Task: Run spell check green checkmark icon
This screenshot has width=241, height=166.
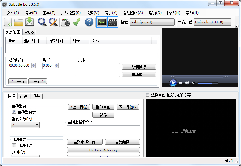Action: click(x=77, y=22)
